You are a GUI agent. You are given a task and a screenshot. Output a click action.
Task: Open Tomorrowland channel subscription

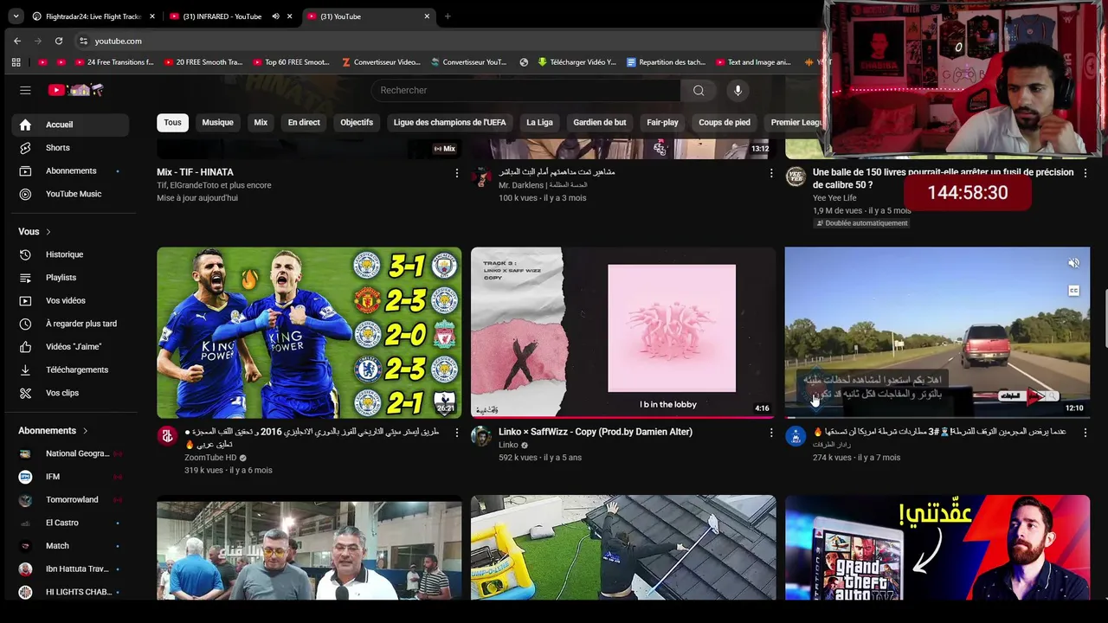point(70,499)
